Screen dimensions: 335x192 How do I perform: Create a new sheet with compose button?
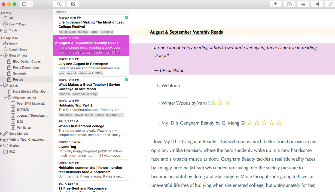pos(73,4)
